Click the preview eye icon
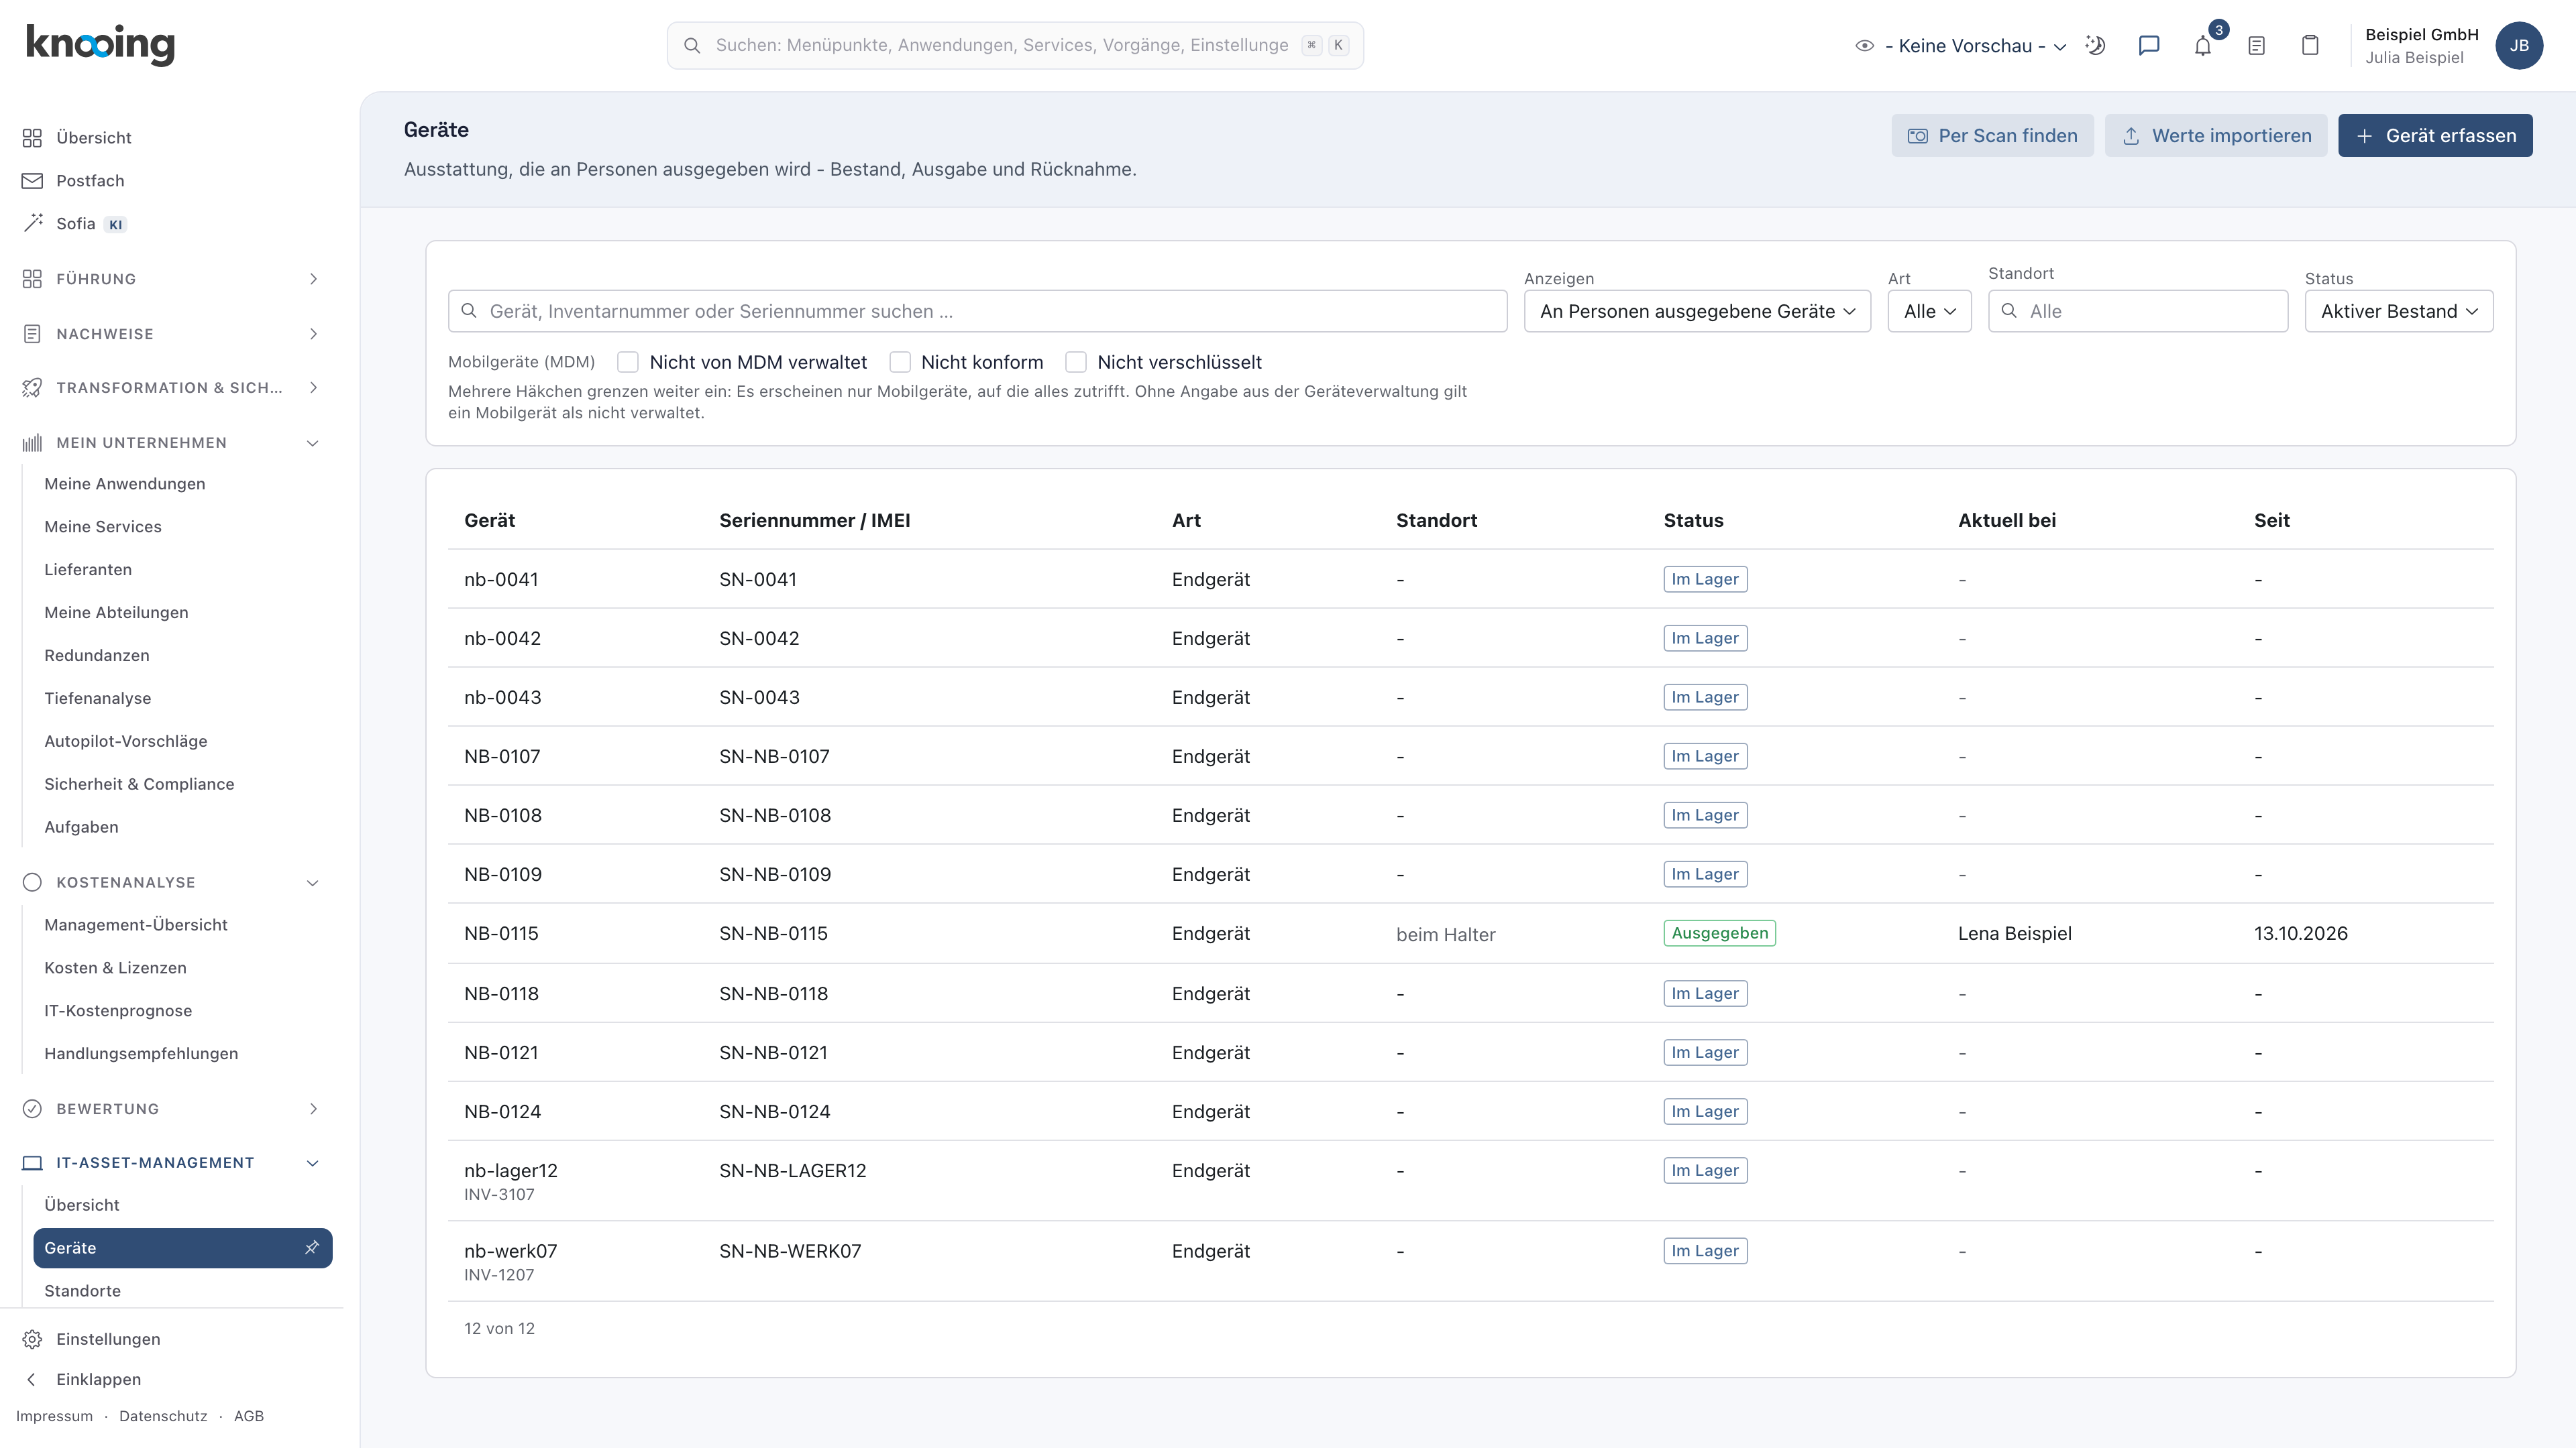The height and width of the screenshot is (1448, 2576). pyautogui.click(x=1864, y=45)
